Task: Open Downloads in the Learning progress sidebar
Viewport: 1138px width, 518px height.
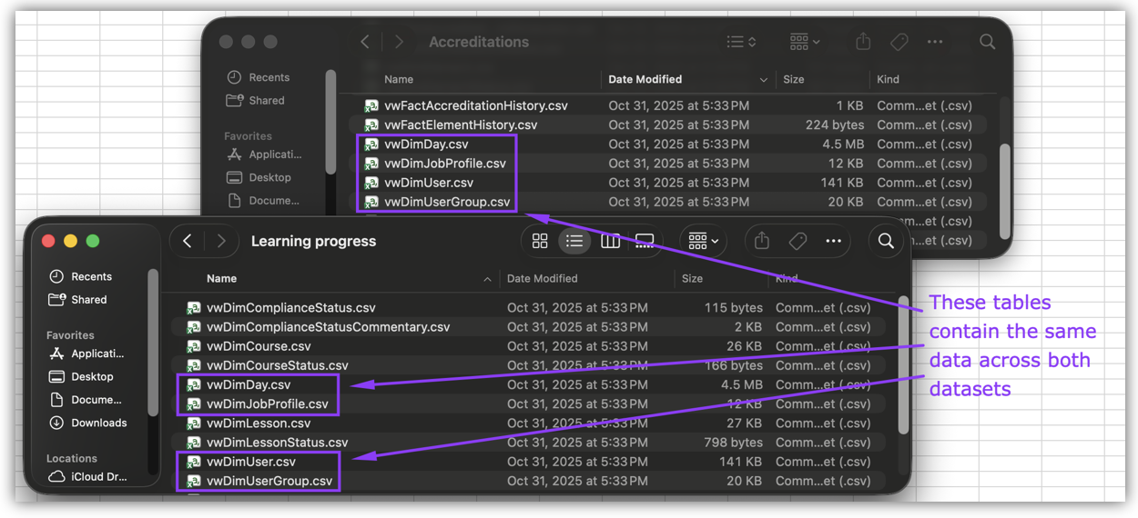Action: tap(99, 423)
